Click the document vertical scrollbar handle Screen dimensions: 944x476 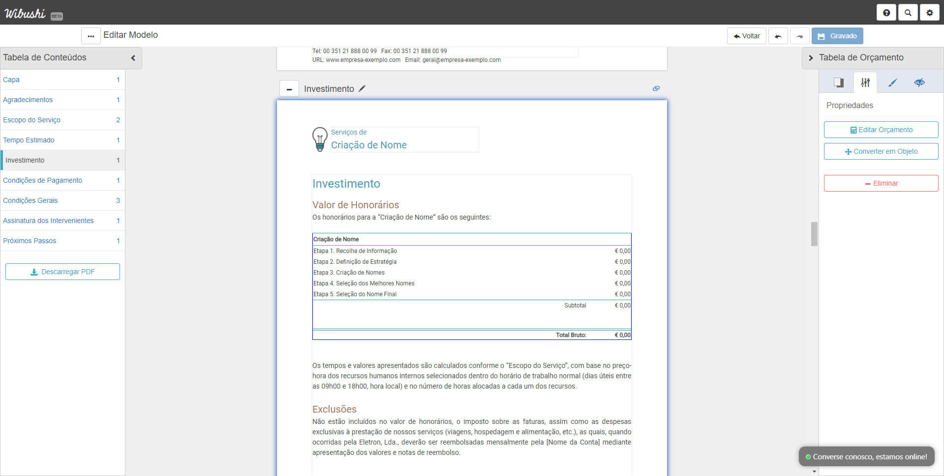click(814, 234)
